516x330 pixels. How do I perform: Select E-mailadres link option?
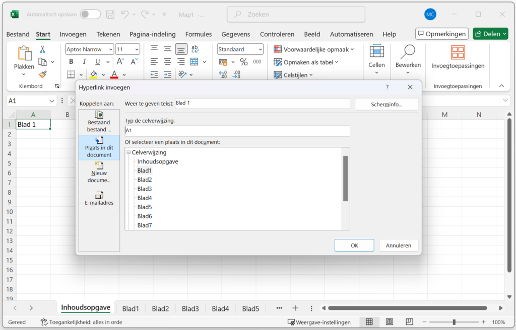[x=99, y=198]
